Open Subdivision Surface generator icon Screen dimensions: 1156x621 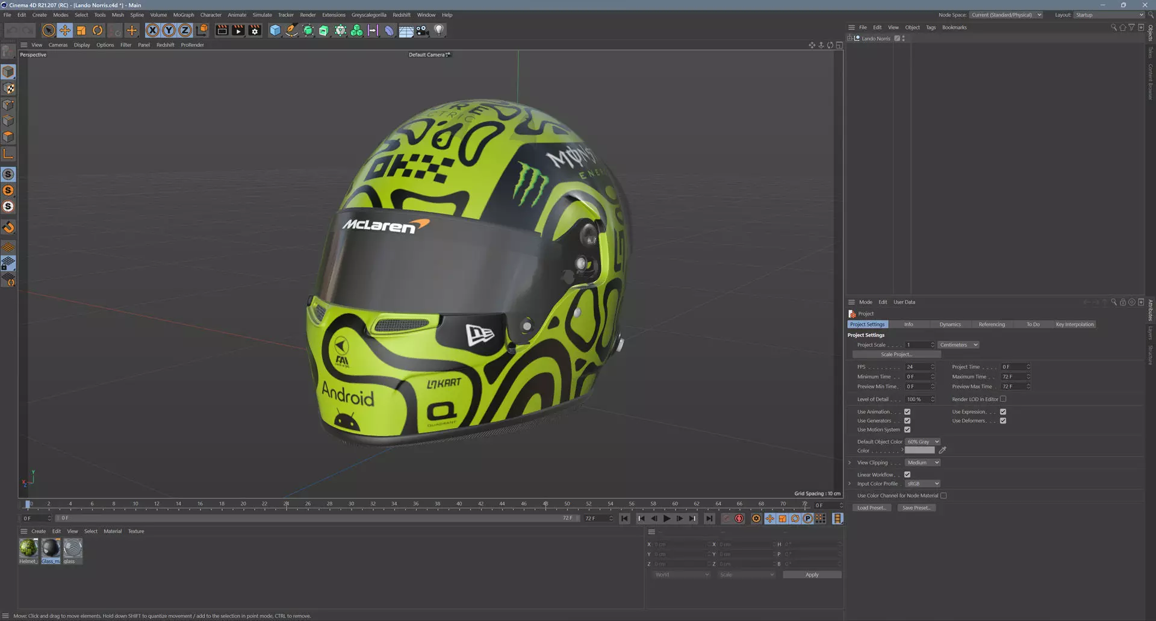(x=308, y=30)
